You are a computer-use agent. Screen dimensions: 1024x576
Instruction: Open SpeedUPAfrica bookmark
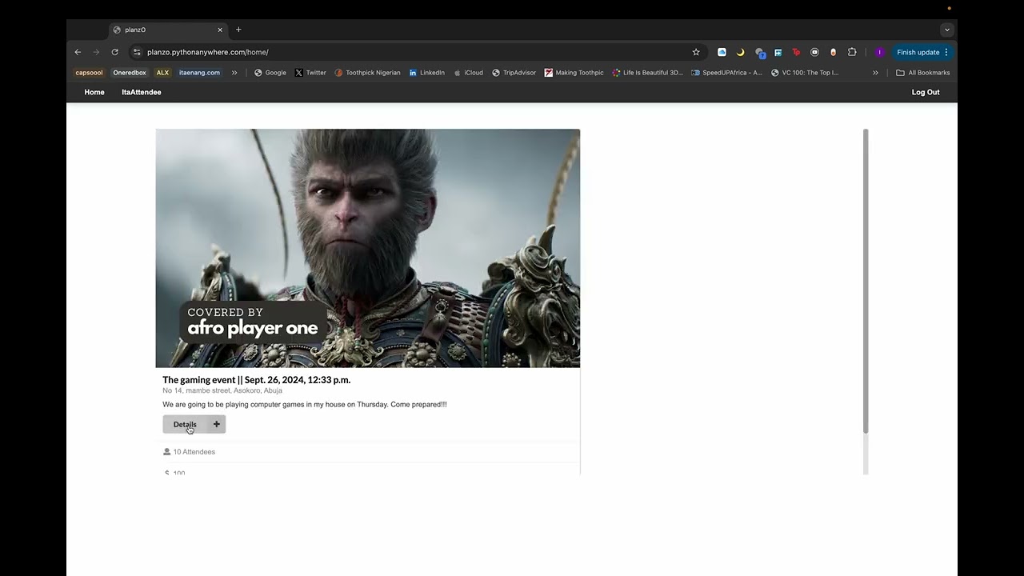pos(726,73)
